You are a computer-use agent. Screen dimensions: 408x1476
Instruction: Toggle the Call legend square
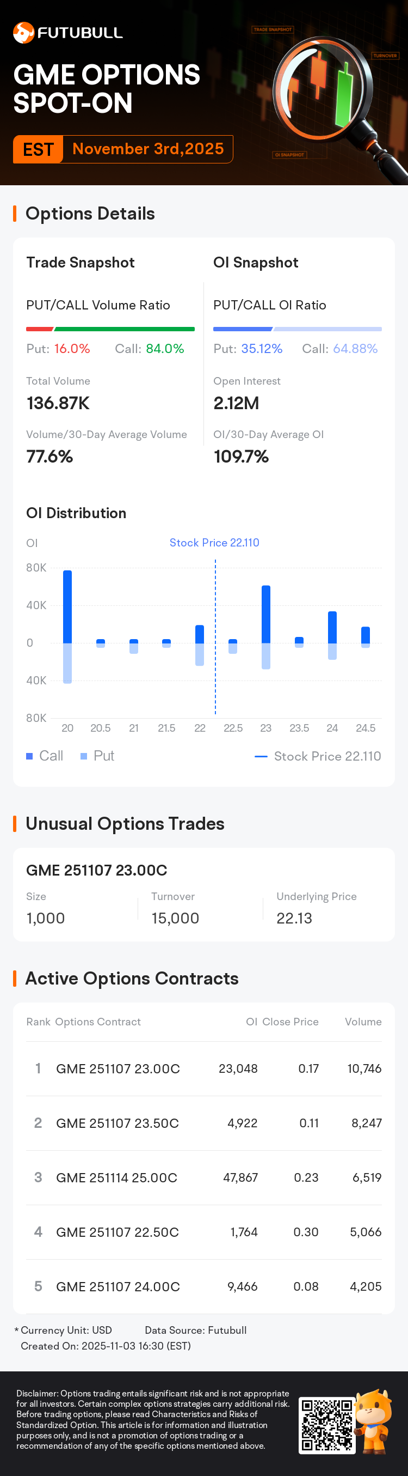(30, 756)
